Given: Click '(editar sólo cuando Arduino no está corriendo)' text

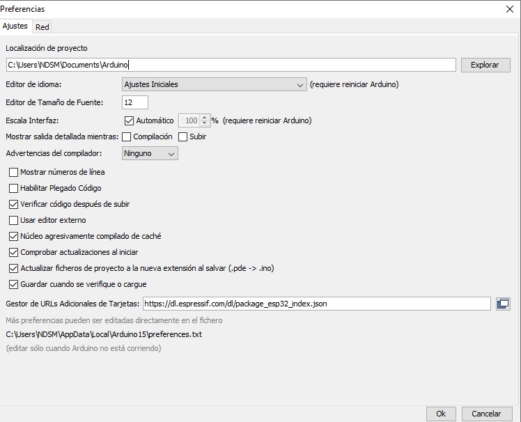Looking at the screenshot, I should click(84, 348).
